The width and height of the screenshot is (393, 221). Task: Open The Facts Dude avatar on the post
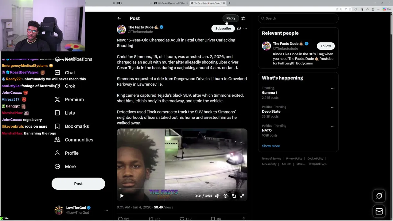point(121,29)
